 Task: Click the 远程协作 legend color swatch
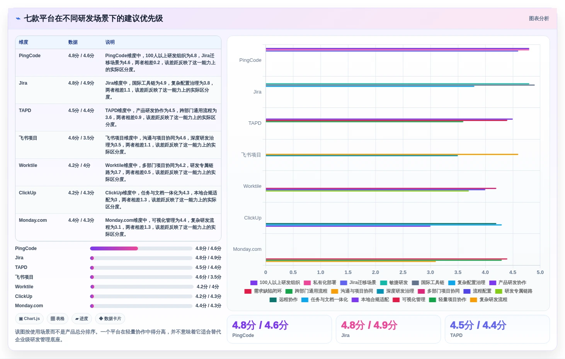(273, 300)
